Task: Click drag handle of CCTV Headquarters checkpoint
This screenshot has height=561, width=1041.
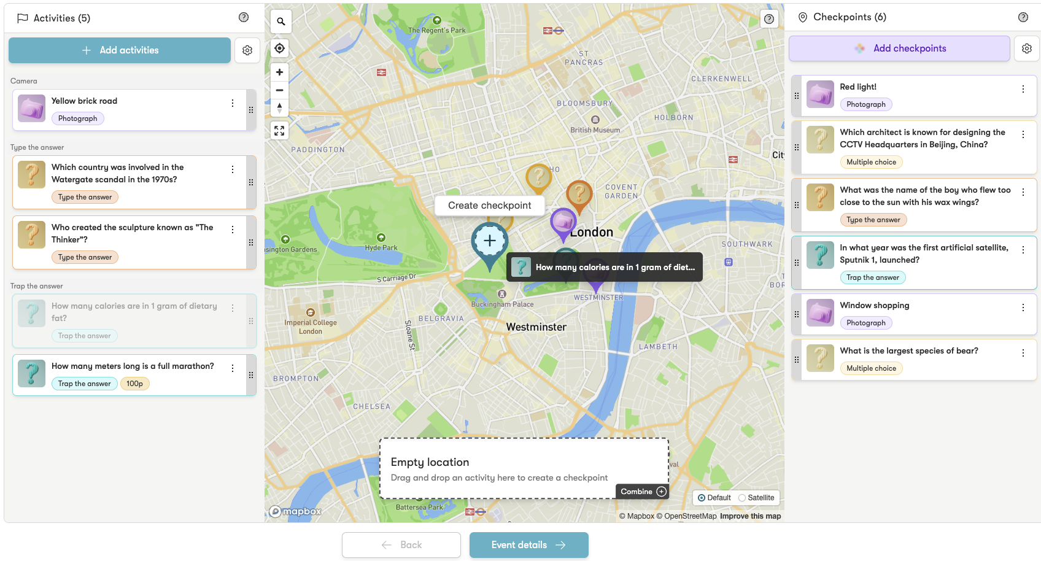Action: [797, 147]
